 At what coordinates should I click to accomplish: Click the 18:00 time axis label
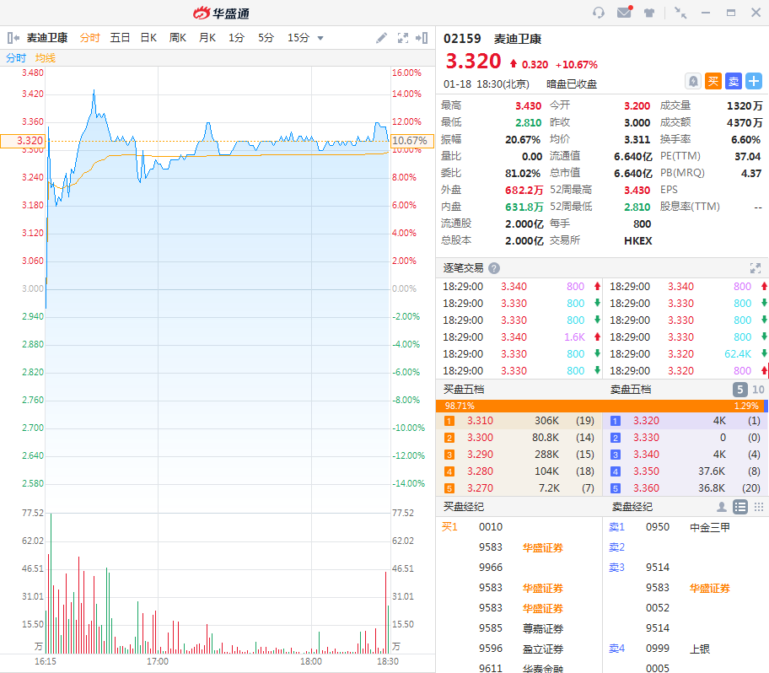(311, 661)
